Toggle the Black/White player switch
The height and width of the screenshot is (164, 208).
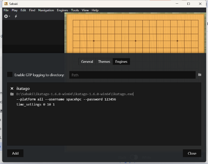pos(134,157)
